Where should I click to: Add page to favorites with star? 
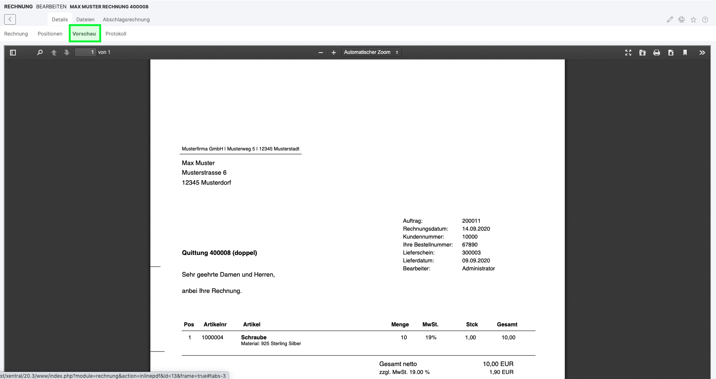(693, 20)
